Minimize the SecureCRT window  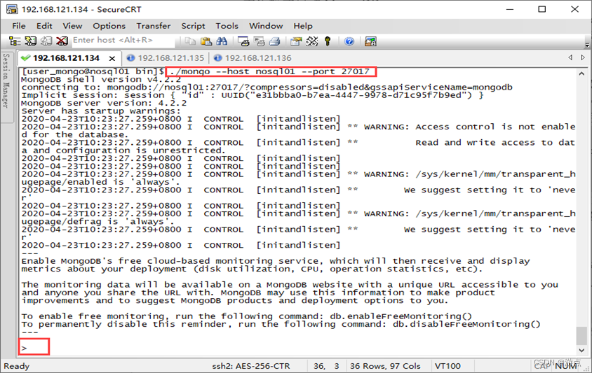510,9
